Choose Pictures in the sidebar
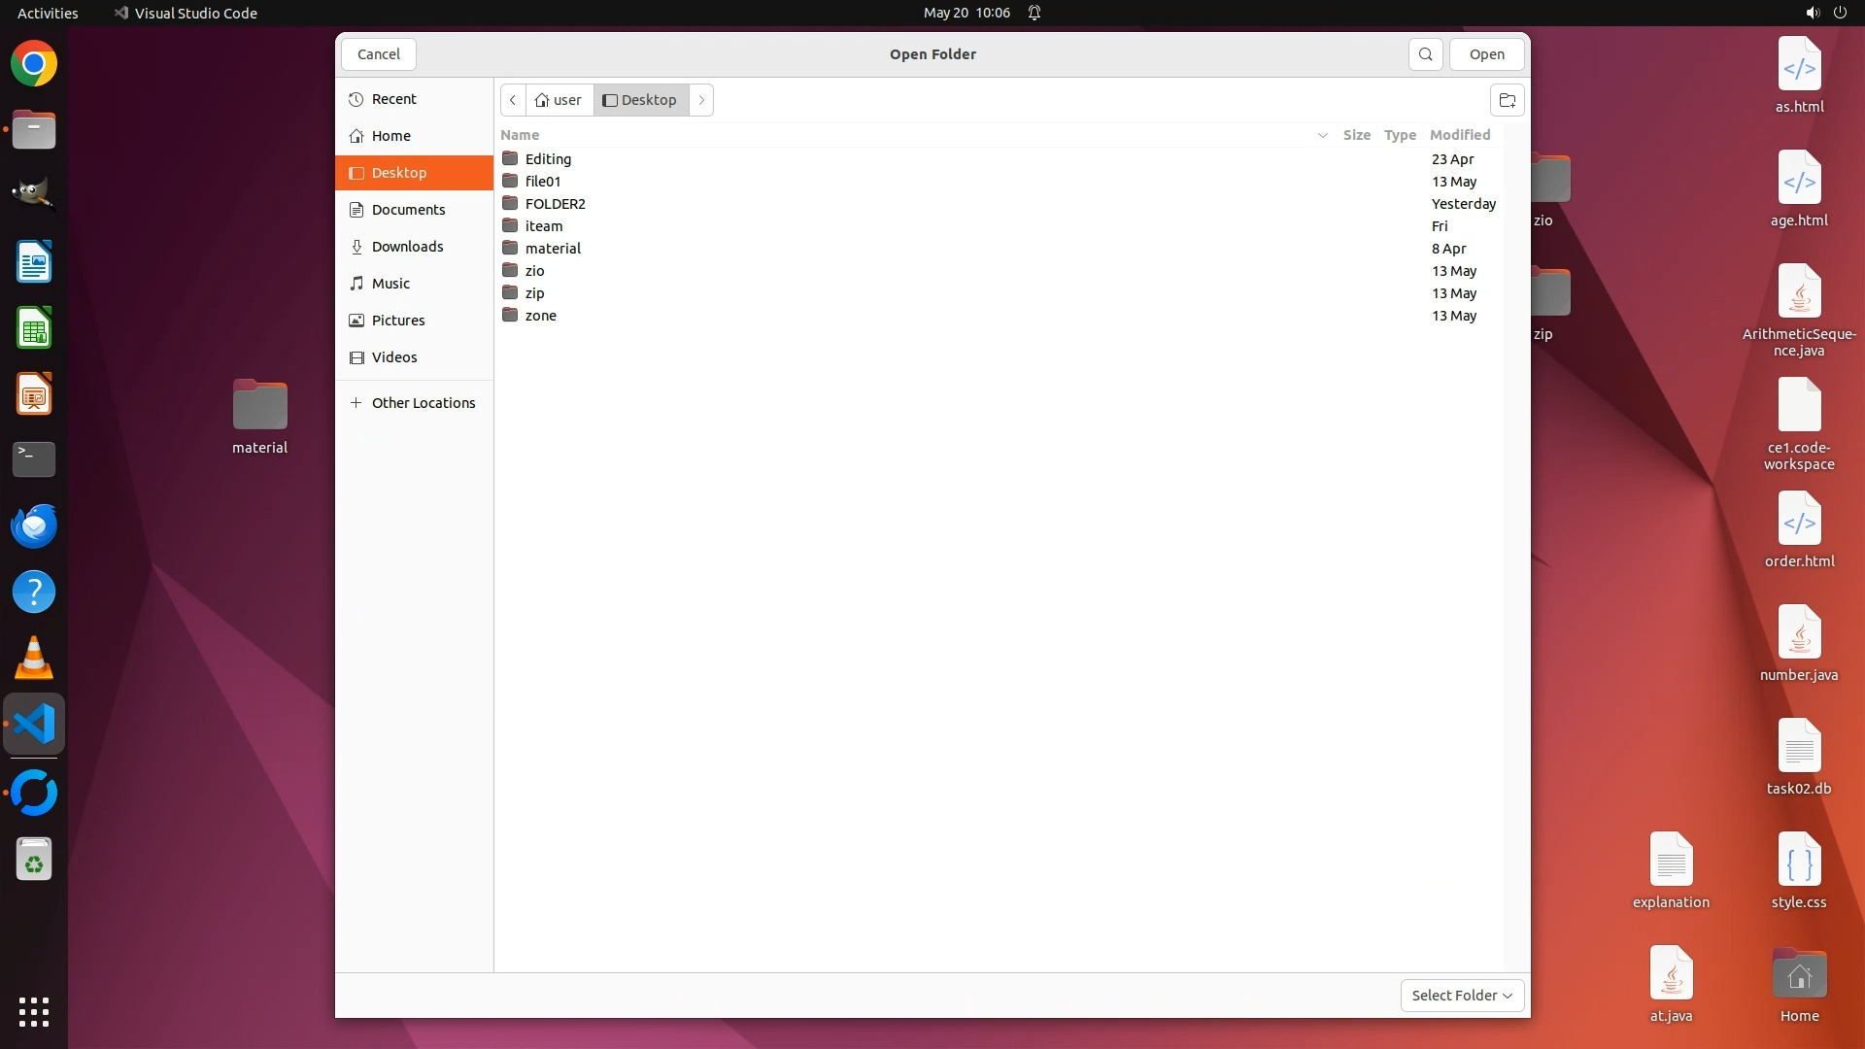 (398, 321)
